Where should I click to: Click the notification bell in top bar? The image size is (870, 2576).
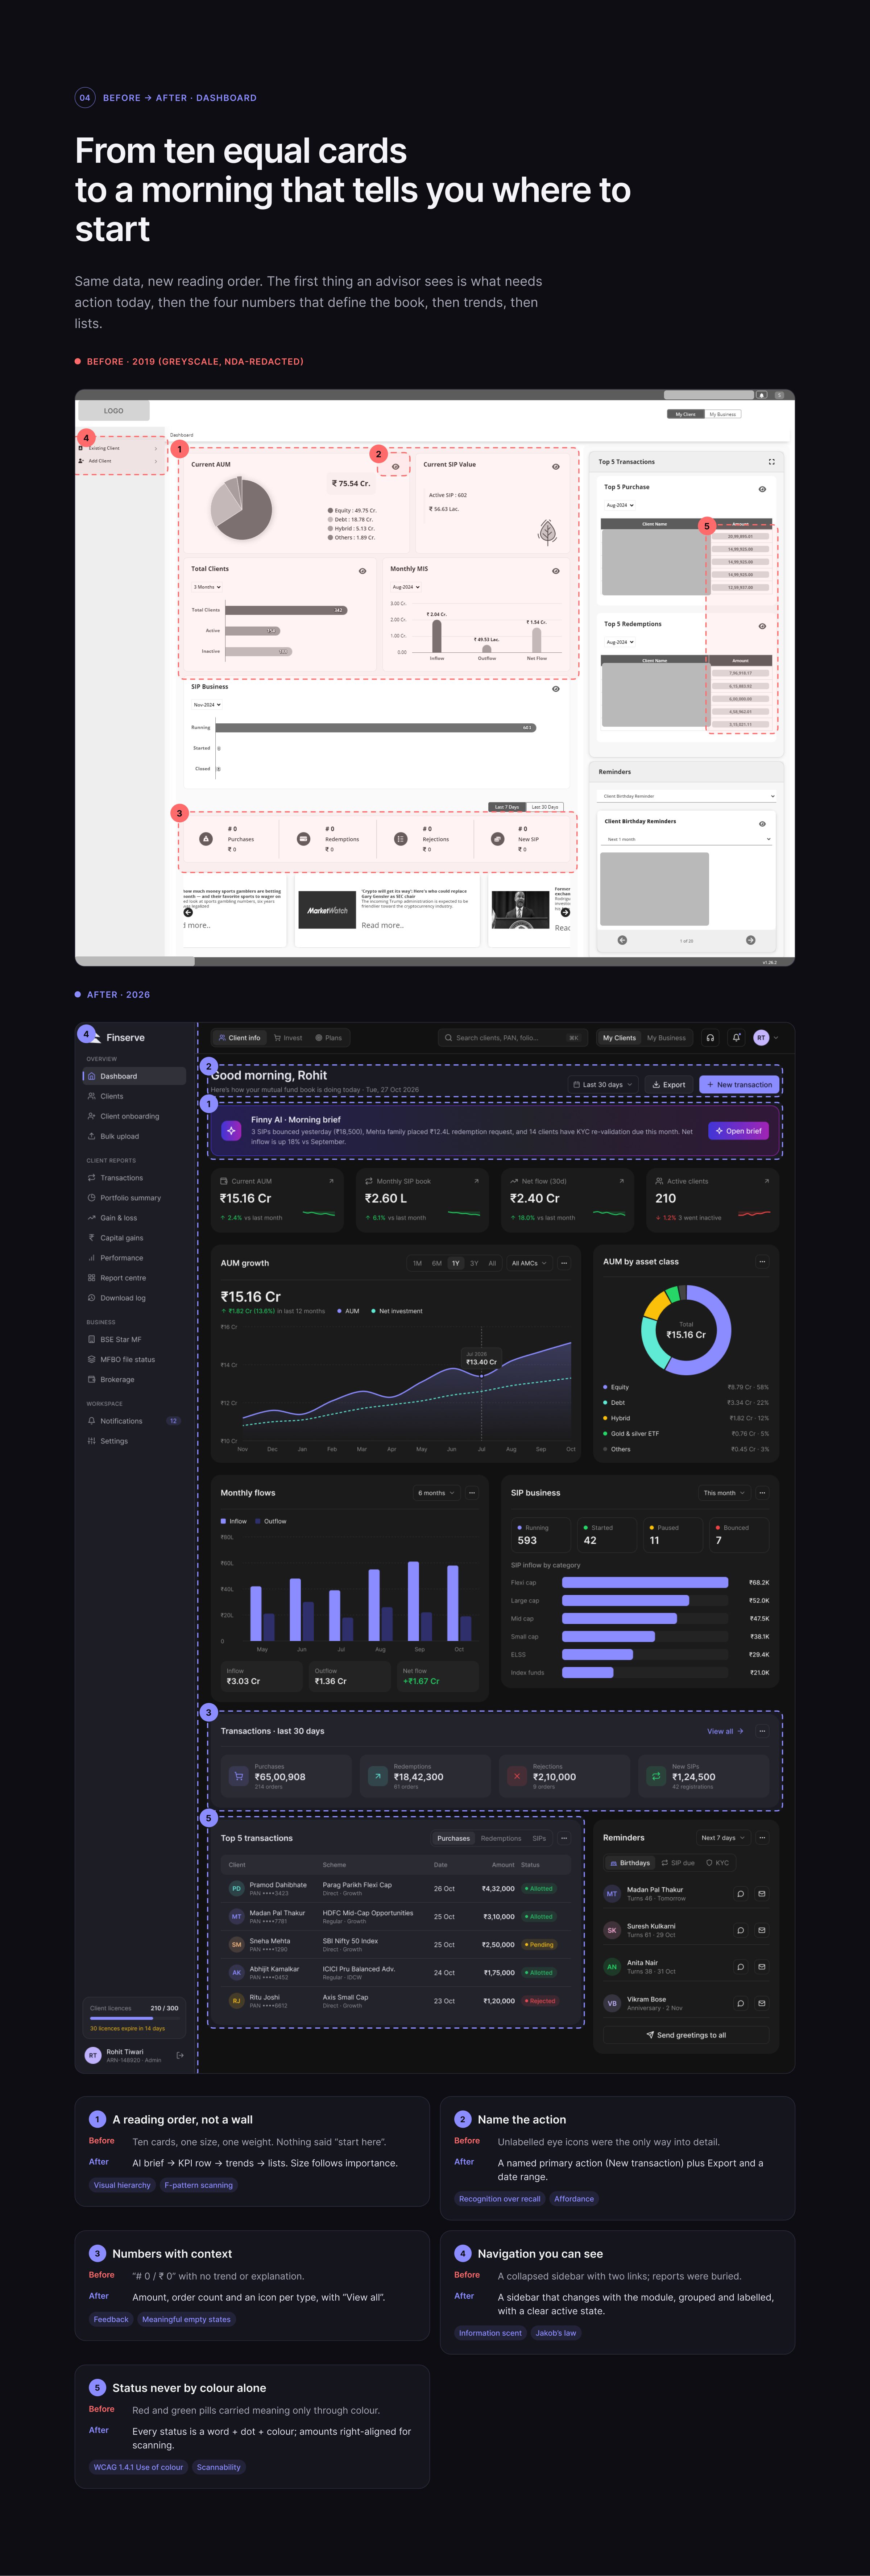click(x=736, y=1038)
